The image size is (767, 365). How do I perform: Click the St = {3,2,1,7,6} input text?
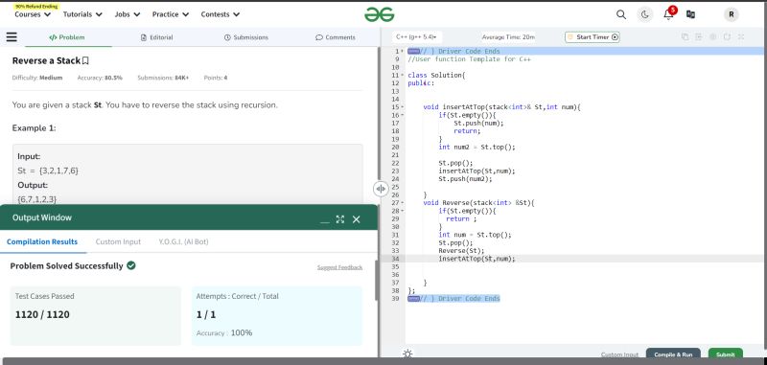(x=48, y=171)
